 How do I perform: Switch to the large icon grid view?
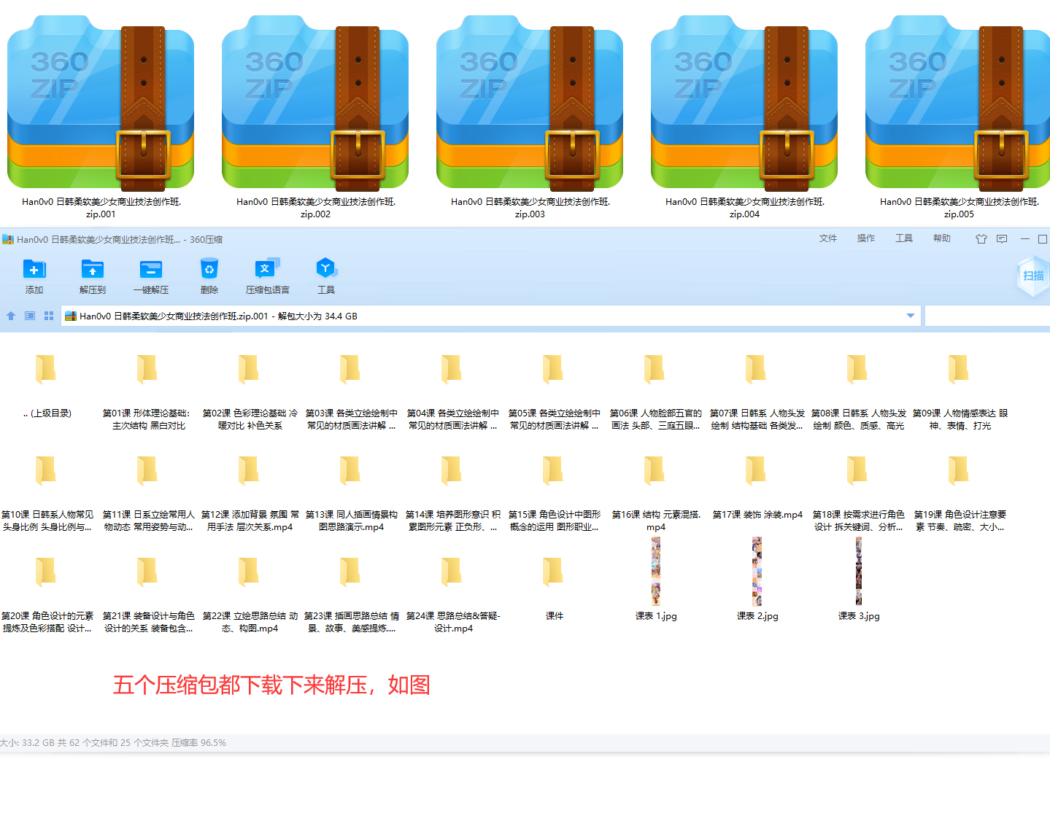tap(49, 316)
